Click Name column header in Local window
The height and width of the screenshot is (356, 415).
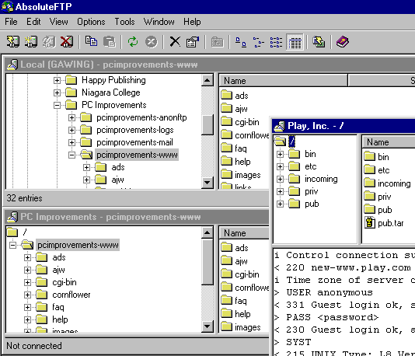[x=283, y=81]
